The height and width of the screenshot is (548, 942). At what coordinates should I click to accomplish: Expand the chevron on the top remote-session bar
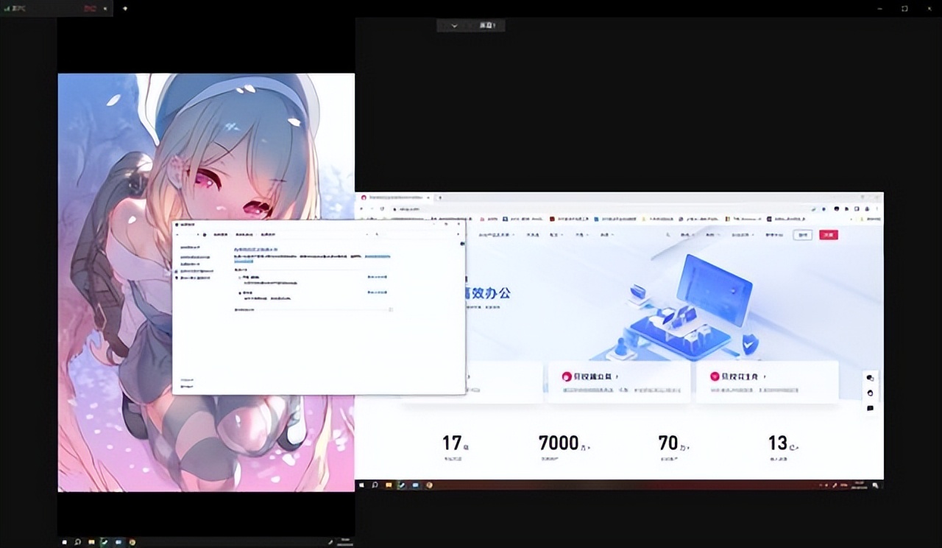454,25
